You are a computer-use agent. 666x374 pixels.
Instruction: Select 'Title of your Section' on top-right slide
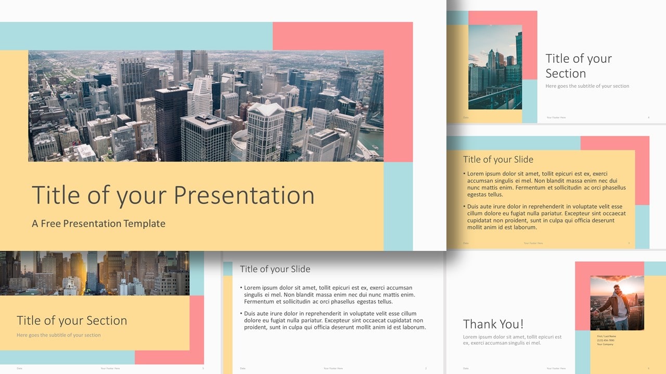[x=579, y=66]
